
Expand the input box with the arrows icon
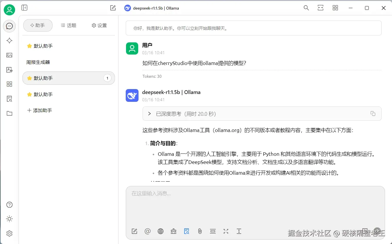pyautogui.click(x=226, y=231)
